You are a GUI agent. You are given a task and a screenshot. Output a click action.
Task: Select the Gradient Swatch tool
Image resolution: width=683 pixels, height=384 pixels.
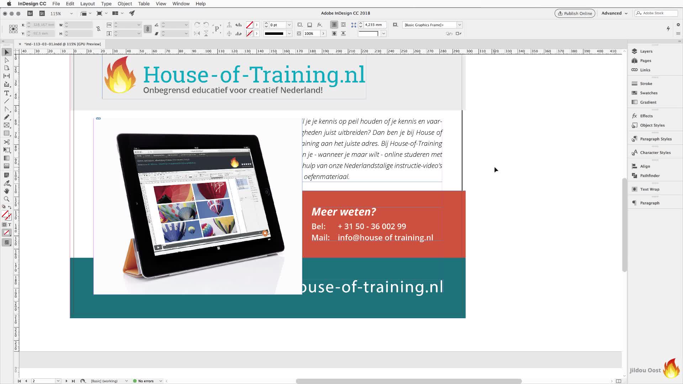point(6,158)
